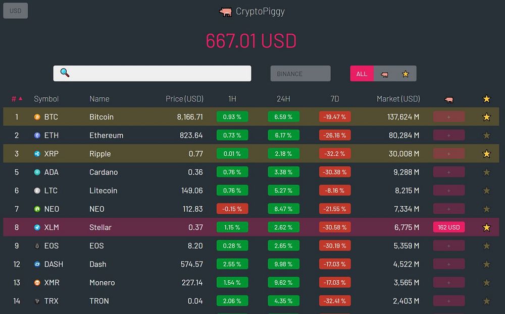Image resolution: width=505 pixels, height=314 pixels.
Task: Sort by the 7D change column
Action: click(x=335, y=99)
